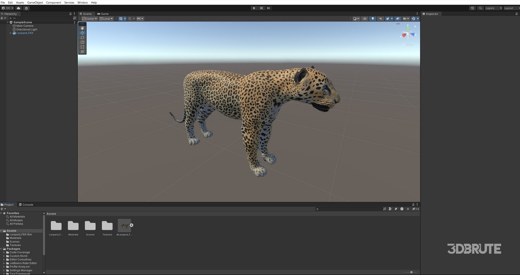This screenshot has height=275, width=520.
Task: Activate the Rotate tool
Action: 82,37
